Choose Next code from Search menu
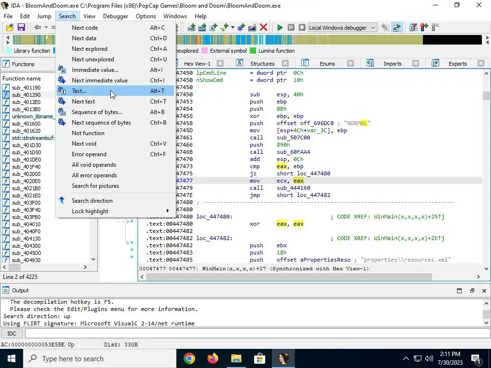491x368 pixels. tap(115, 27)
